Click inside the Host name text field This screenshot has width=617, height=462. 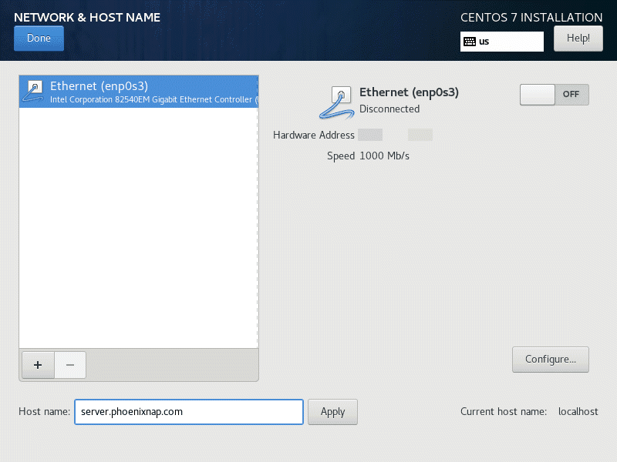(x=188, y=411)
